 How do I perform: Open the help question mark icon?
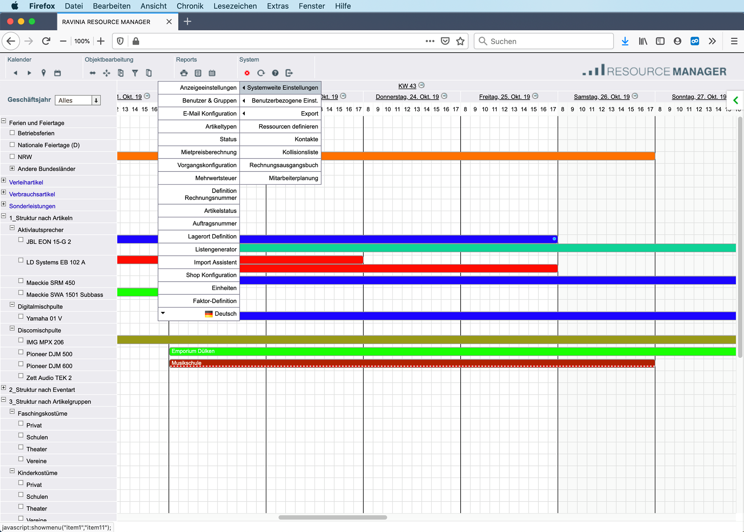pyautogui.click(x=275, y=73)
